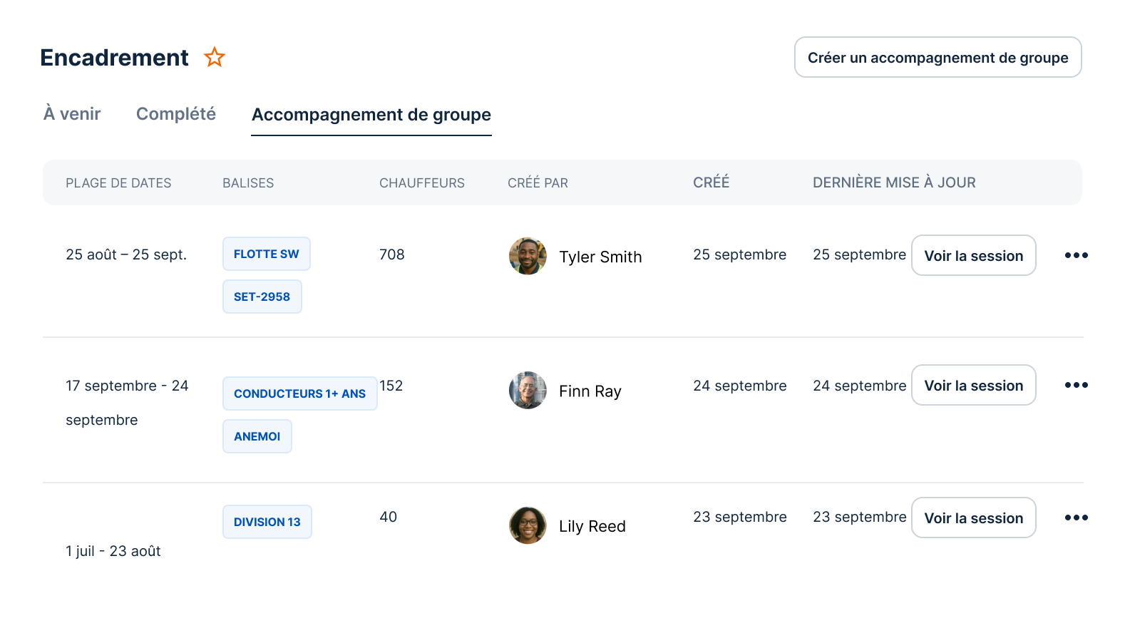The height and width of the screenshot is (633, 1125).
Task: Click Tyler Smith's avatar photo
Action: coord(528,256)
